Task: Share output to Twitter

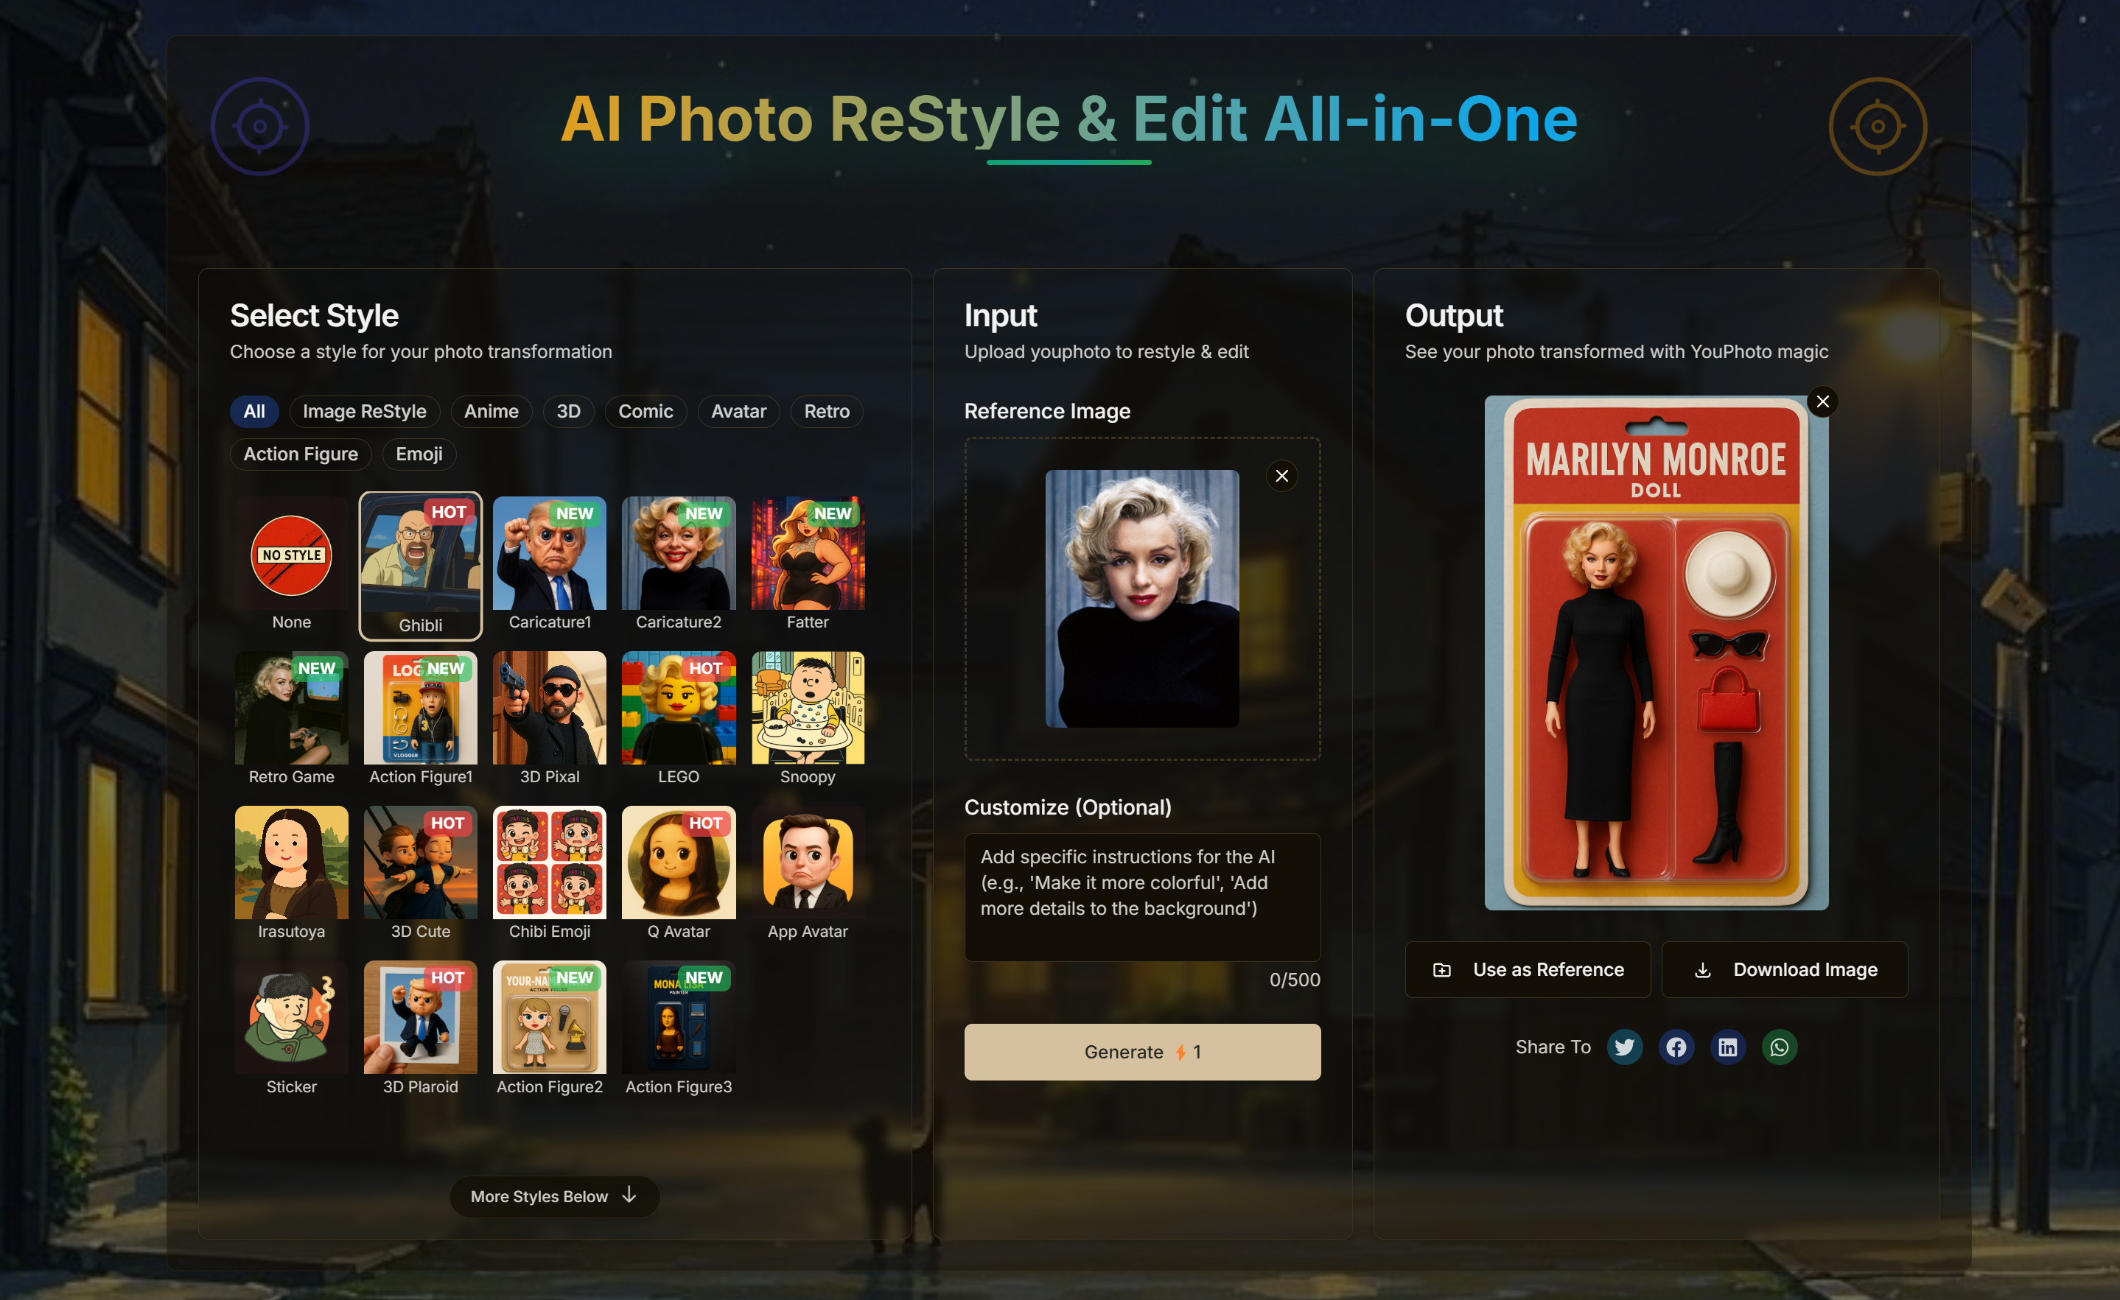Action: coord(1624,1047)
